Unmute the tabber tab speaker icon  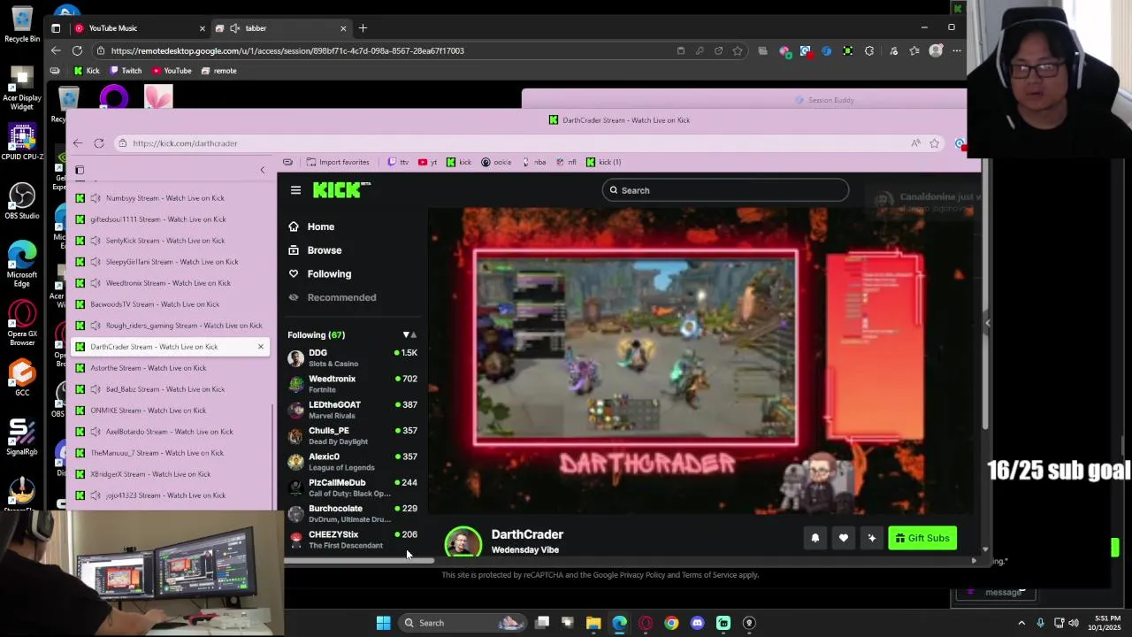(x=235, y=28)
